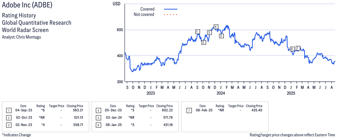This screenshot has width=339, height=137.
Task: Select chart marker 4 near the peak
Action: pyautogui.click(x=216, y=27)
